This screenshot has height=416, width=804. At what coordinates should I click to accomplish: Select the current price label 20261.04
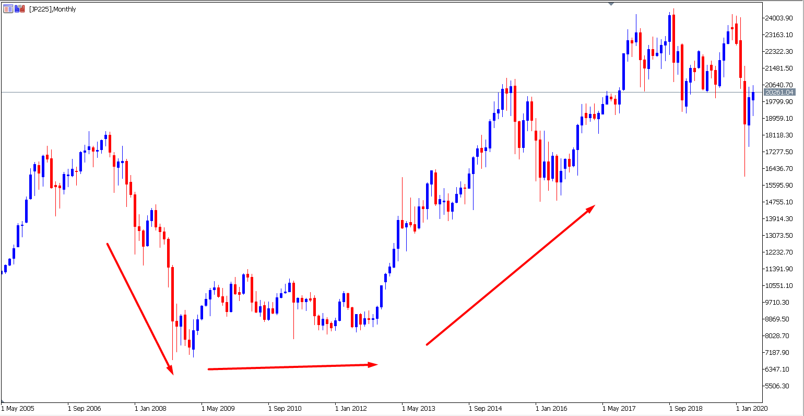click(x=779, y=93)
